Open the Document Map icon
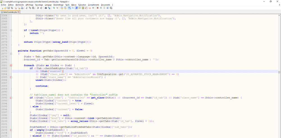 pyautogui.click(x=83, y=8)
